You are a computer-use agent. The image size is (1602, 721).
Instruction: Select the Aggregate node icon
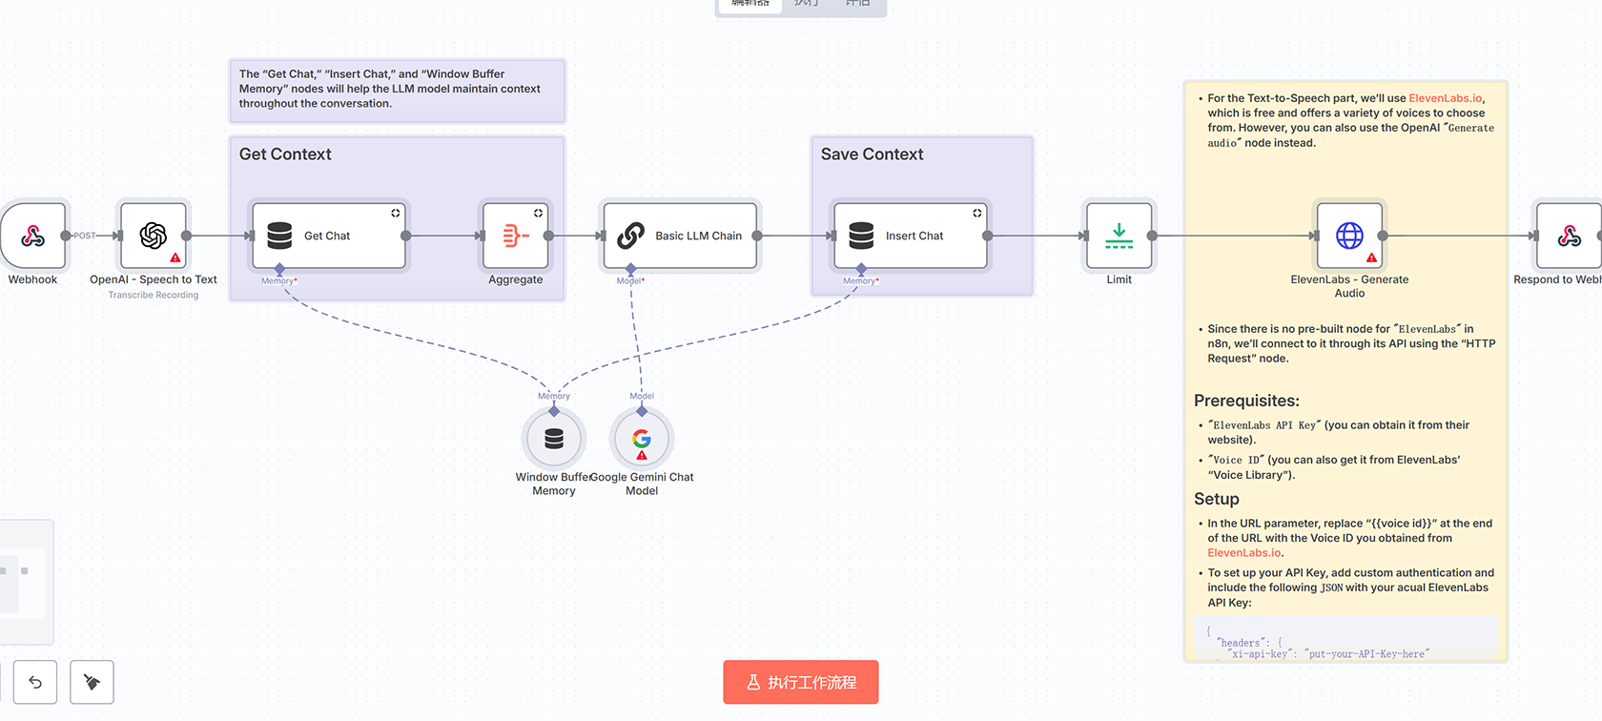(x=515, y=236)
